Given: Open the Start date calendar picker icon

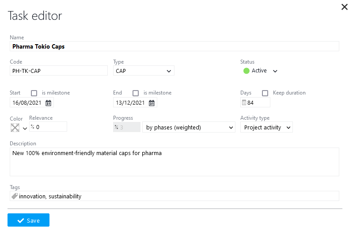Looking at the screenshot, I should pyautogui.click(x=49, y=103).
